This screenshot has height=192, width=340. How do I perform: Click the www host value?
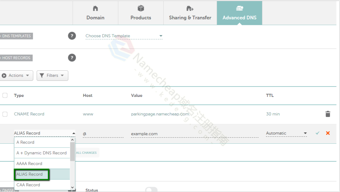tap(88, 114)
